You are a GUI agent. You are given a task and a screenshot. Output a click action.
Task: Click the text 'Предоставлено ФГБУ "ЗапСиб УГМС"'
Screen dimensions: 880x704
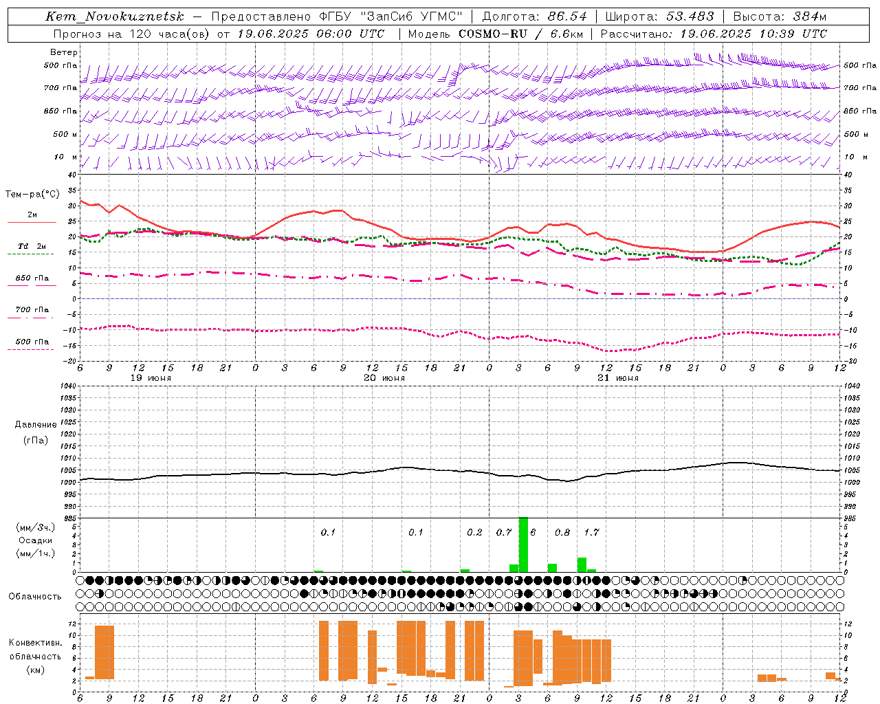click(x=336, y=16)
